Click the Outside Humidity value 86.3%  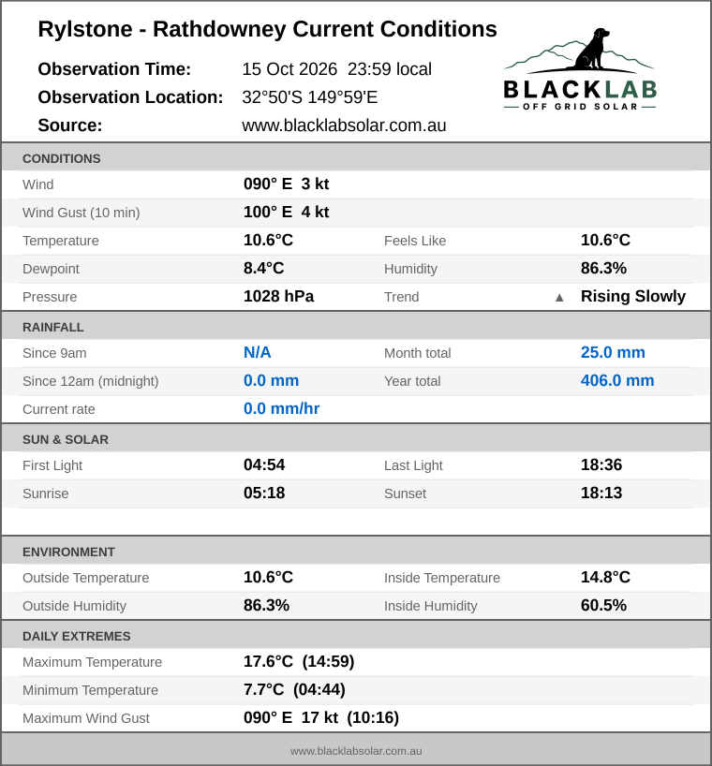(266, 605)
